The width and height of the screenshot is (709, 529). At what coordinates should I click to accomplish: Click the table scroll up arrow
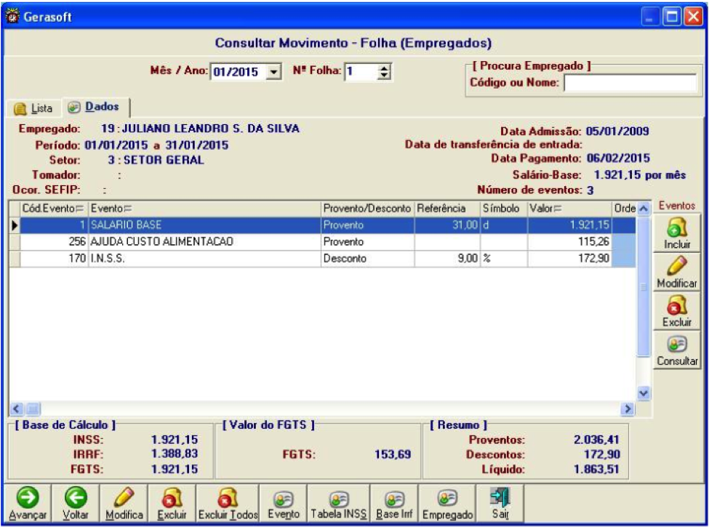click(x=644, y=209)
